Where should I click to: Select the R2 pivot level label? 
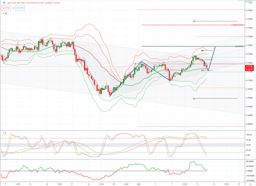point(194,21)
